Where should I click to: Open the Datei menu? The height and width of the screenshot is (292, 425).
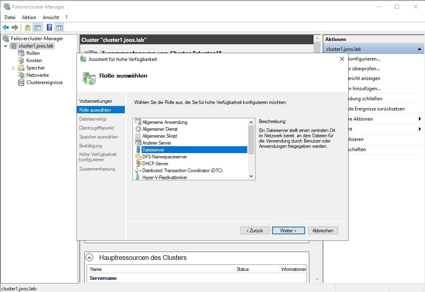(10, 17)
